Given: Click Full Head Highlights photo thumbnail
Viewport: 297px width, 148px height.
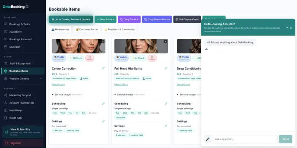Looking at the screenshot, I should click(141, 46).
